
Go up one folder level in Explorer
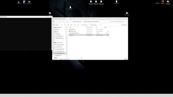[x=61, y=22]
